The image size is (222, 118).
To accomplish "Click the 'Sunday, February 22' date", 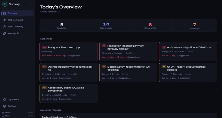I will 50,12.
